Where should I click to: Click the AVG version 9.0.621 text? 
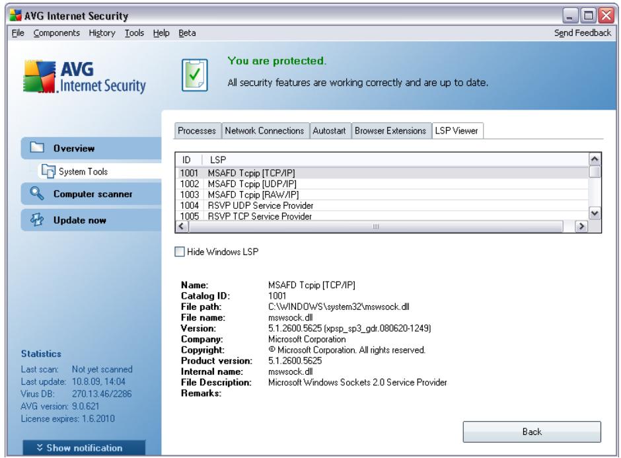tap(60, 406)
